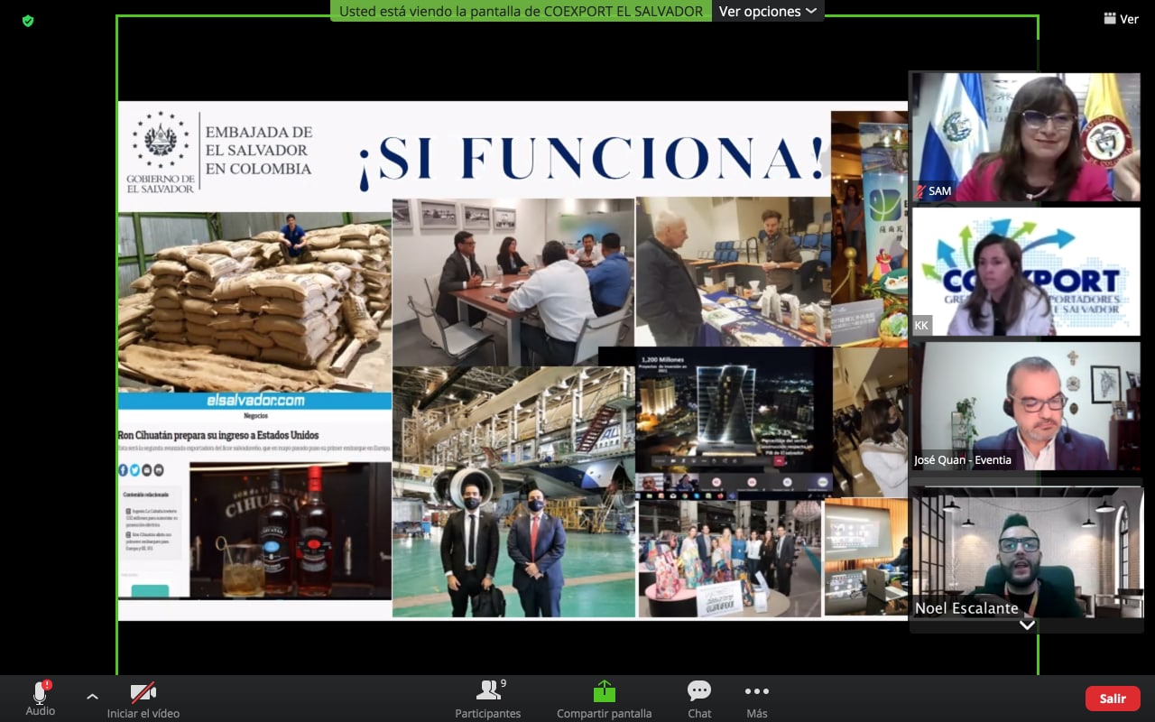Open the Participantes panel
This screenshot has height=722, width=1155.
pos(488,699)
